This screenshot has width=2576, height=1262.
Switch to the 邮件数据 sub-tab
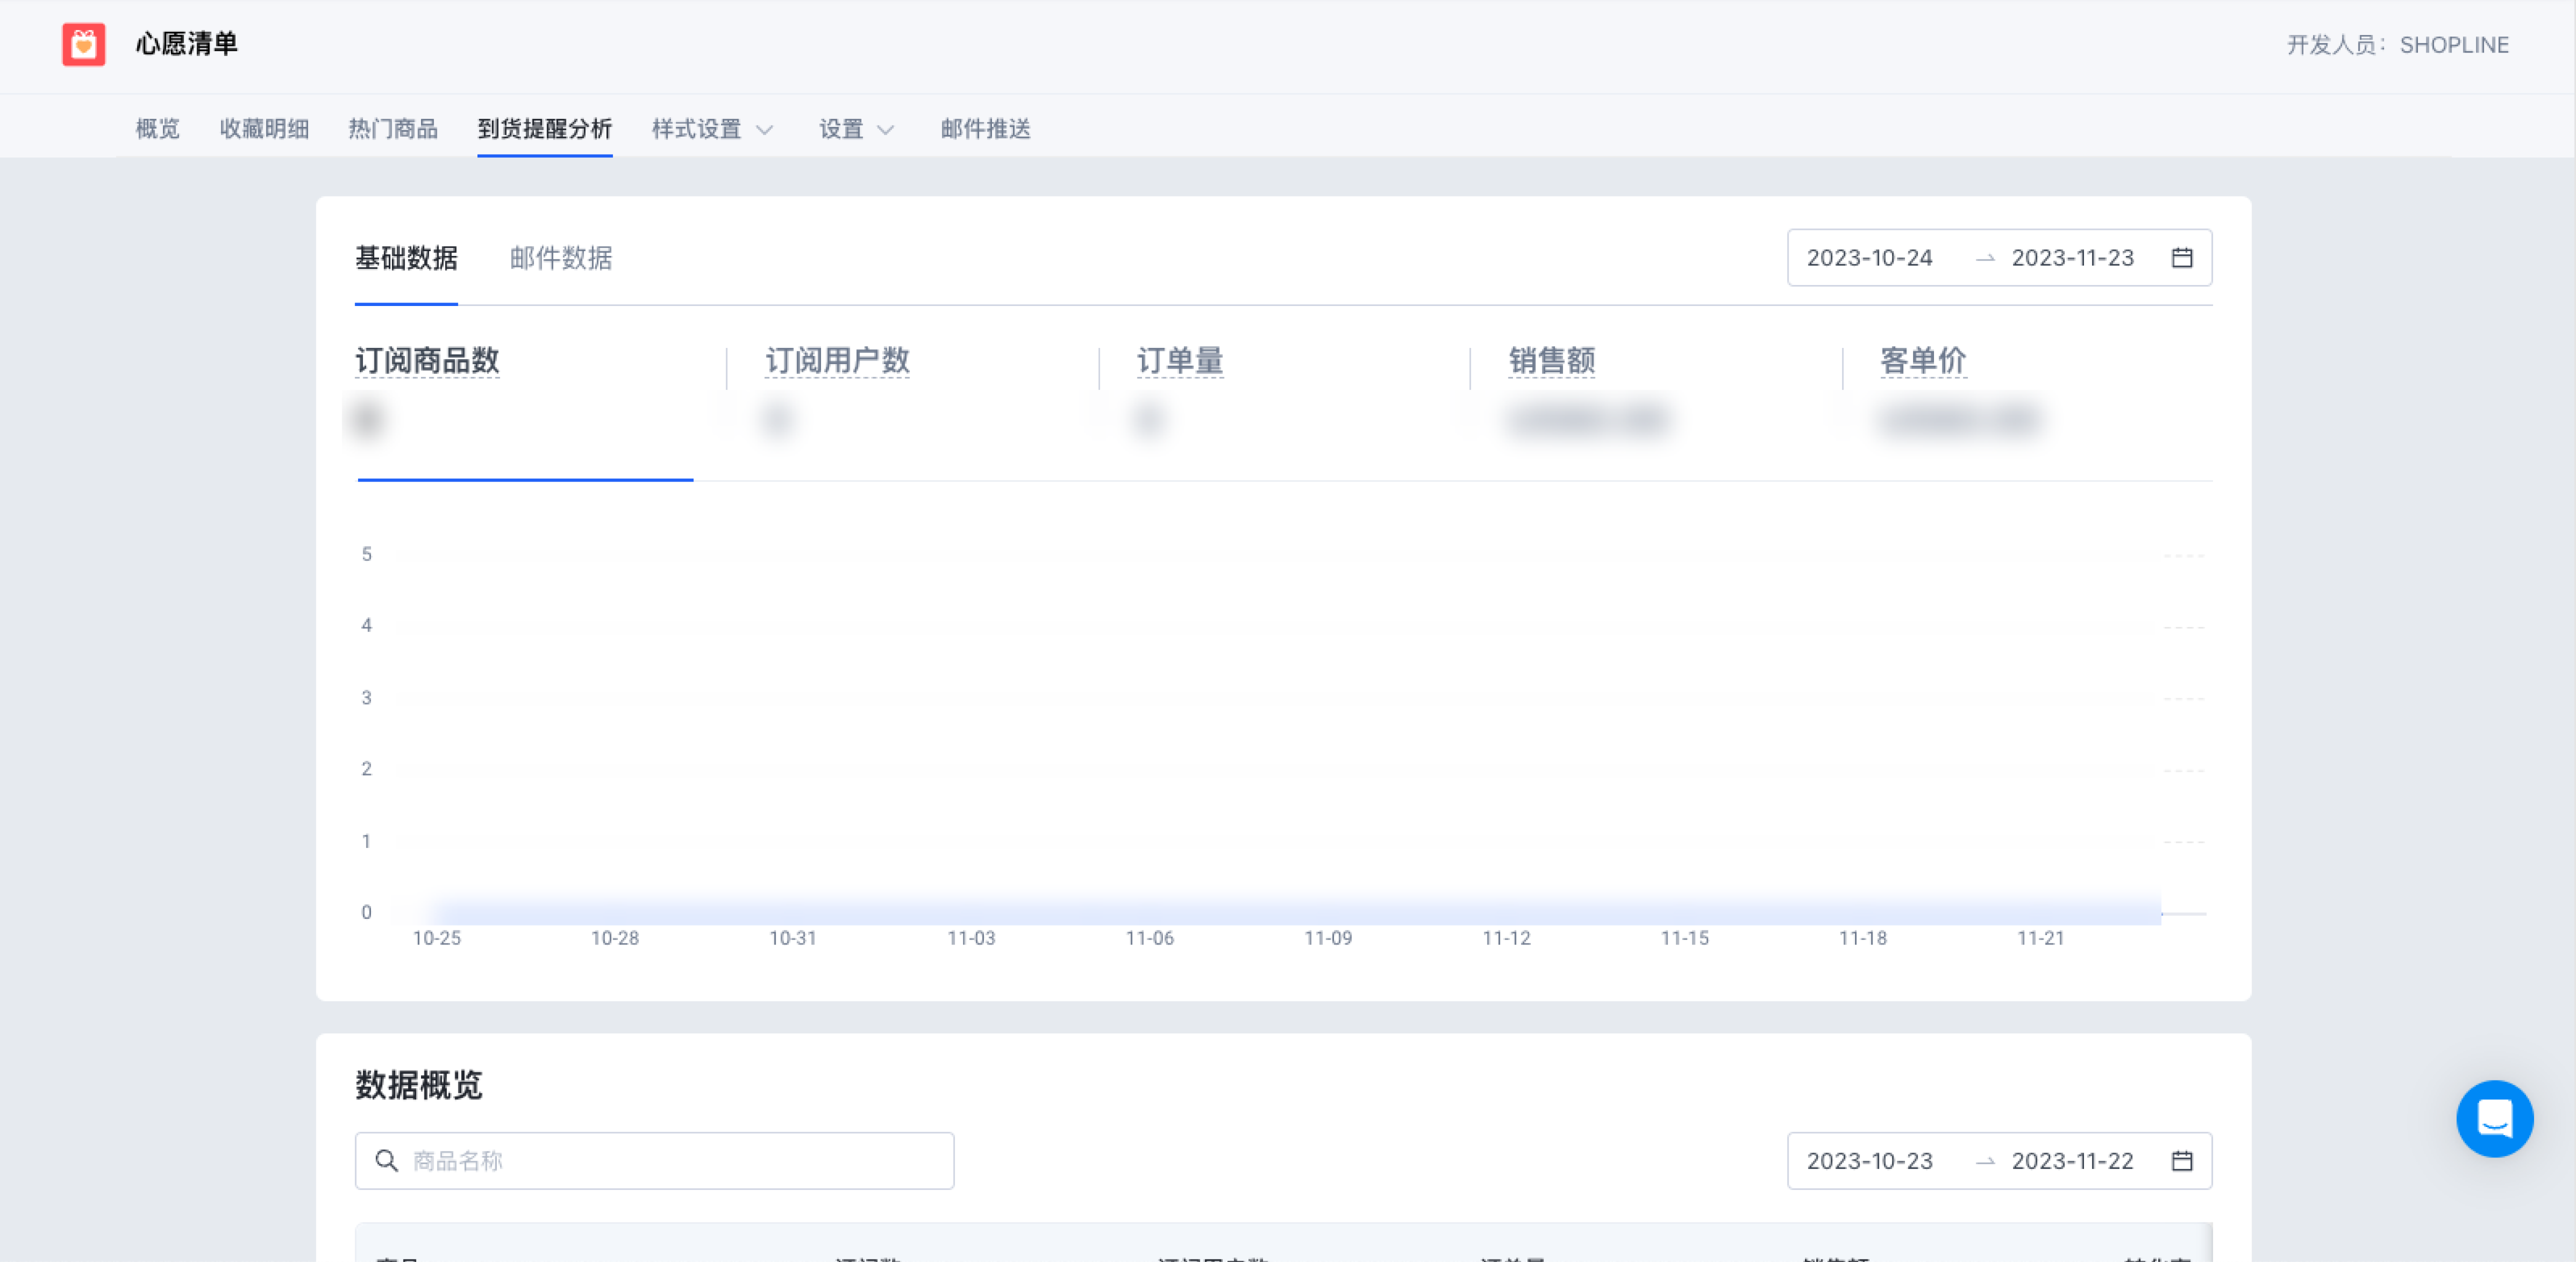tap(561, 258)
